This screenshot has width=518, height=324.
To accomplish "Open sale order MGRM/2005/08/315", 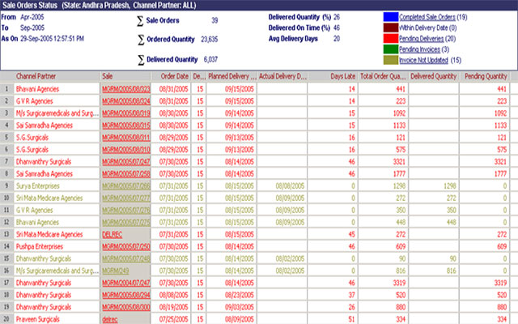I will pyautogui.click(x=126, y=126).
